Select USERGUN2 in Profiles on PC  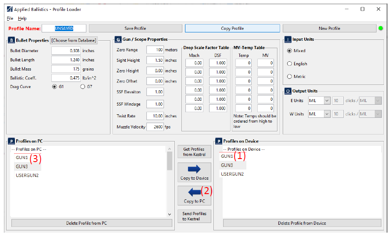[x=27, y=175]
